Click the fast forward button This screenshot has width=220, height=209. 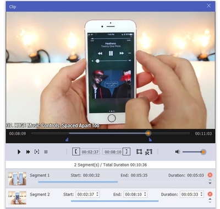pyautogui.click(x=28, y=152)
